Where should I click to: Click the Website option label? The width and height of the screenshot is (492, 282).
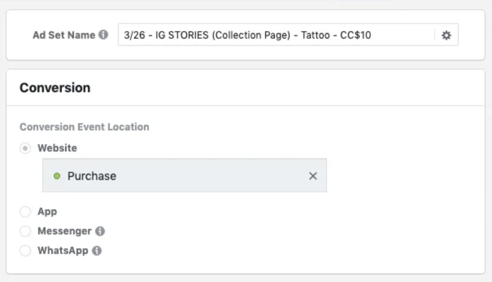57,148
